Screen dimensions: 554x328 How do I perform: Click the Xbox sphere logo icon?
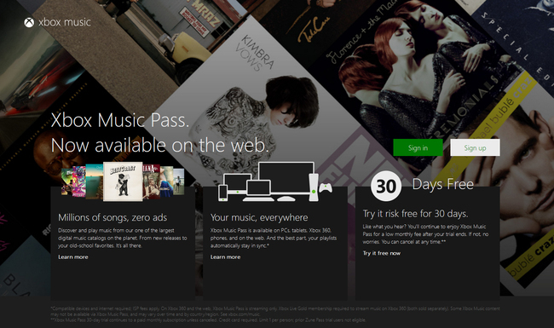coord(29,23)
